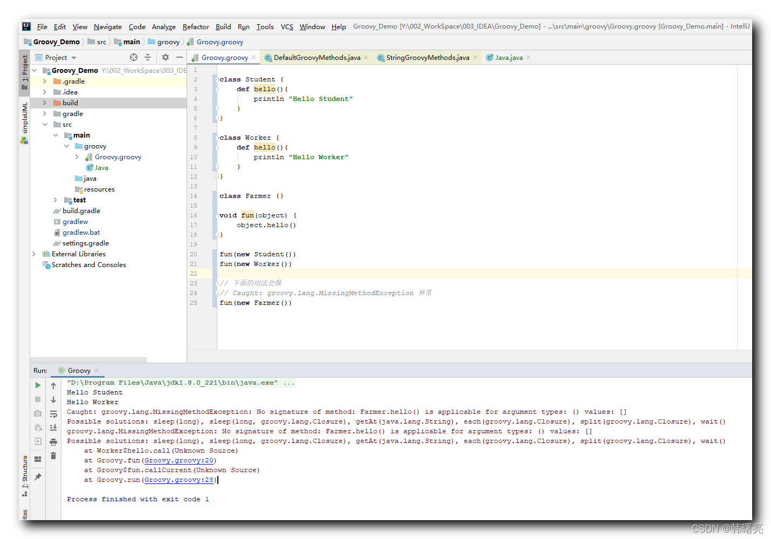Close the StringGroovyMethods.java tab
Viewport: 771px width, 539px height.
click(475, 57)
